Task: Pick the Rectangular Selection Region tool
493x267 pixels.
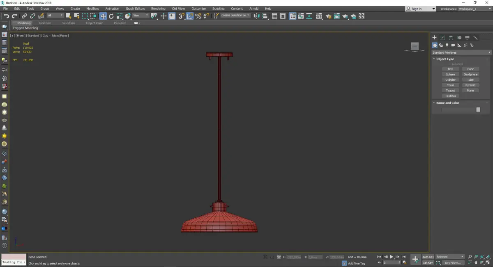Action: [85, 16]
